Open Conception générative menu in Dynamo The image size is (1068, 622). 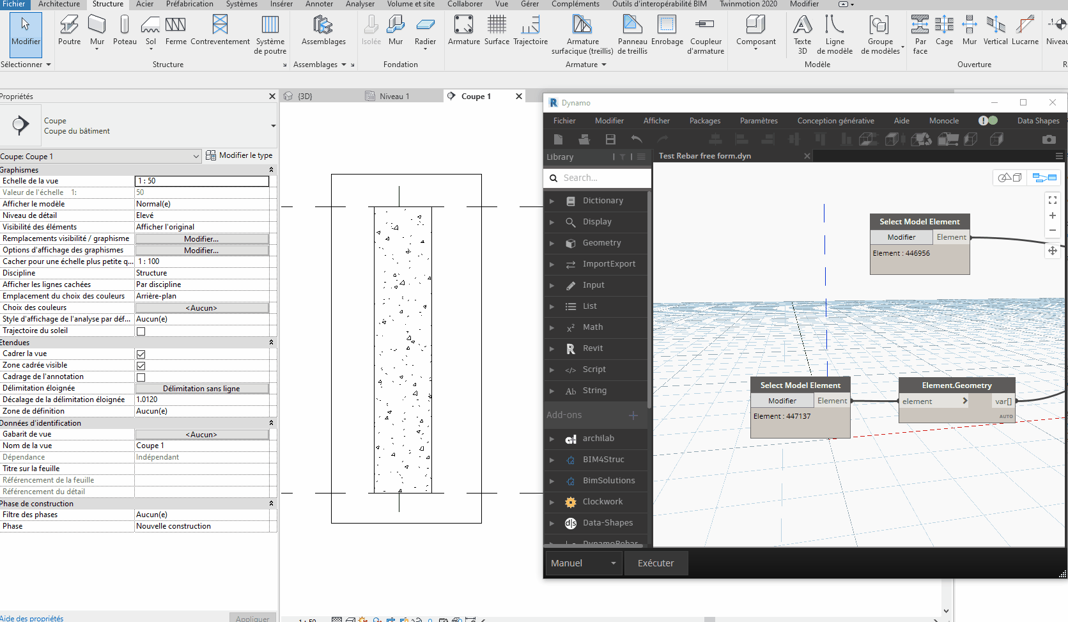[835, 121]
